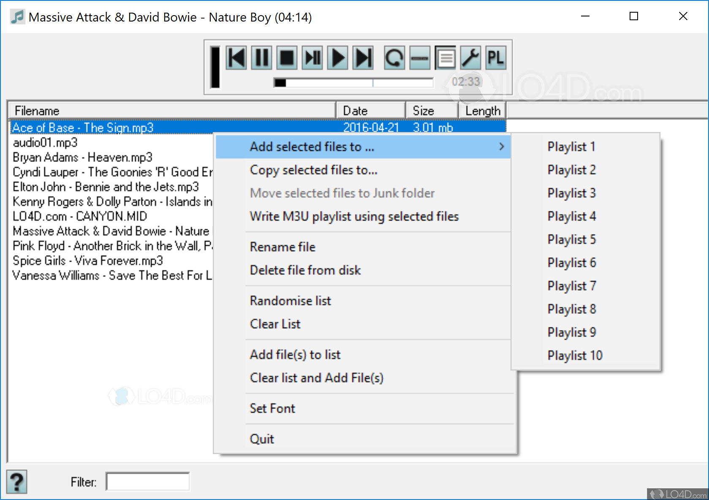
Task: Select Spice Girls - Viva Forever.mp3
Action: pos(88,261)
